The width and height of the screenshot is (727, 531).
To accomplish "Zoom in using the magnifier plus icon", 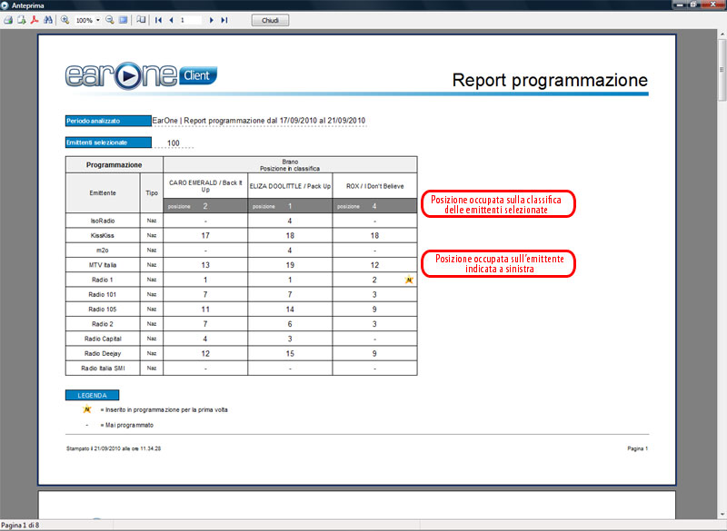I will (65, 20).
